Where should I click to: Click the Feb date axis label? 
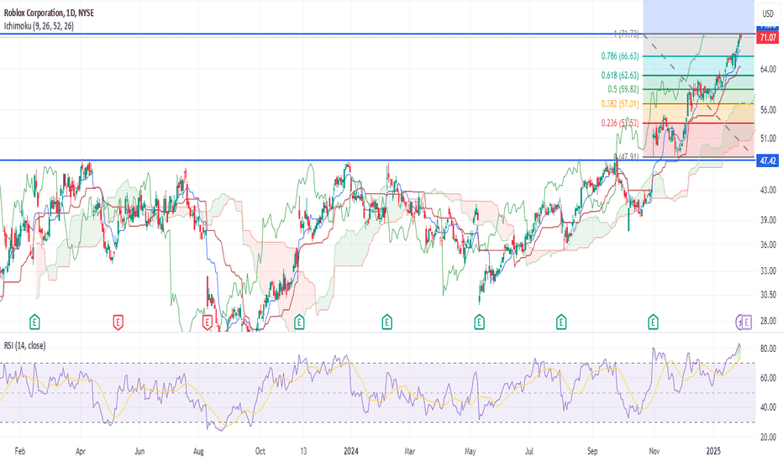tap(20, 451)
